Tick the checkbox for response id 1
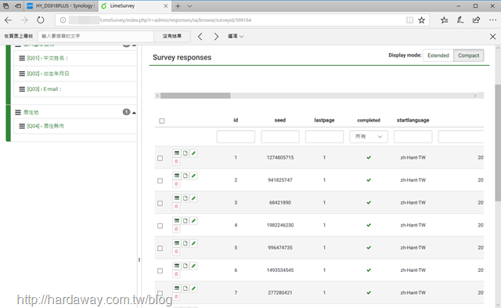The image size is (501, 308). [160, 158]
